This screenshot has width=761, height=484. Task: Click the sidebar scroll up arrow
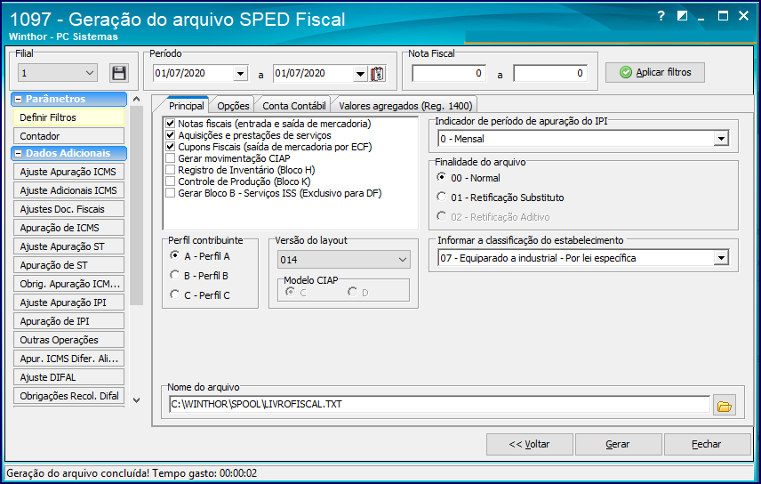[x=136, y=99]
